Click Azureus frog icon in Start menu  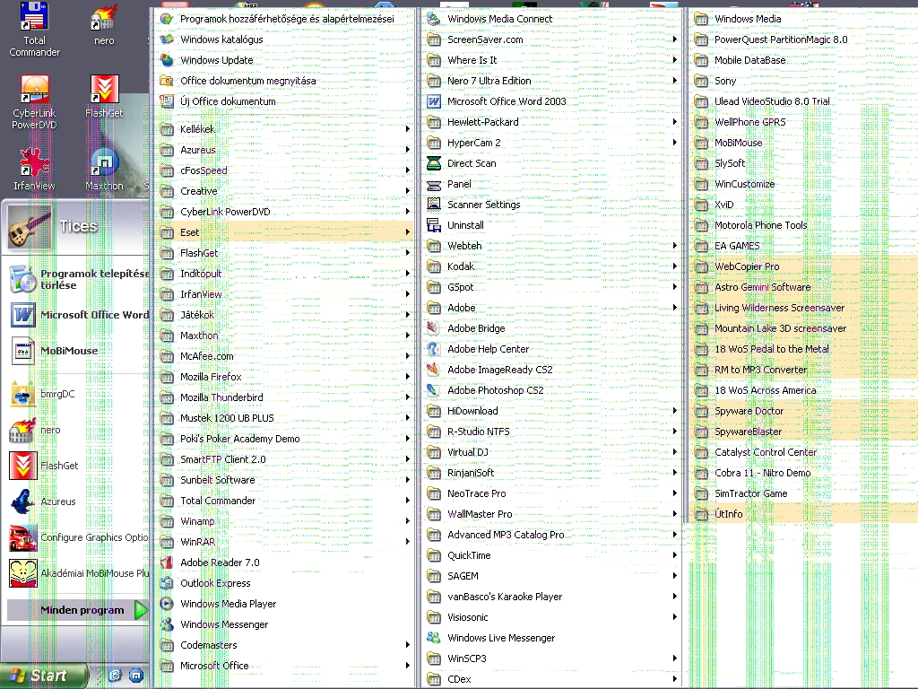(x=22, y=501)
